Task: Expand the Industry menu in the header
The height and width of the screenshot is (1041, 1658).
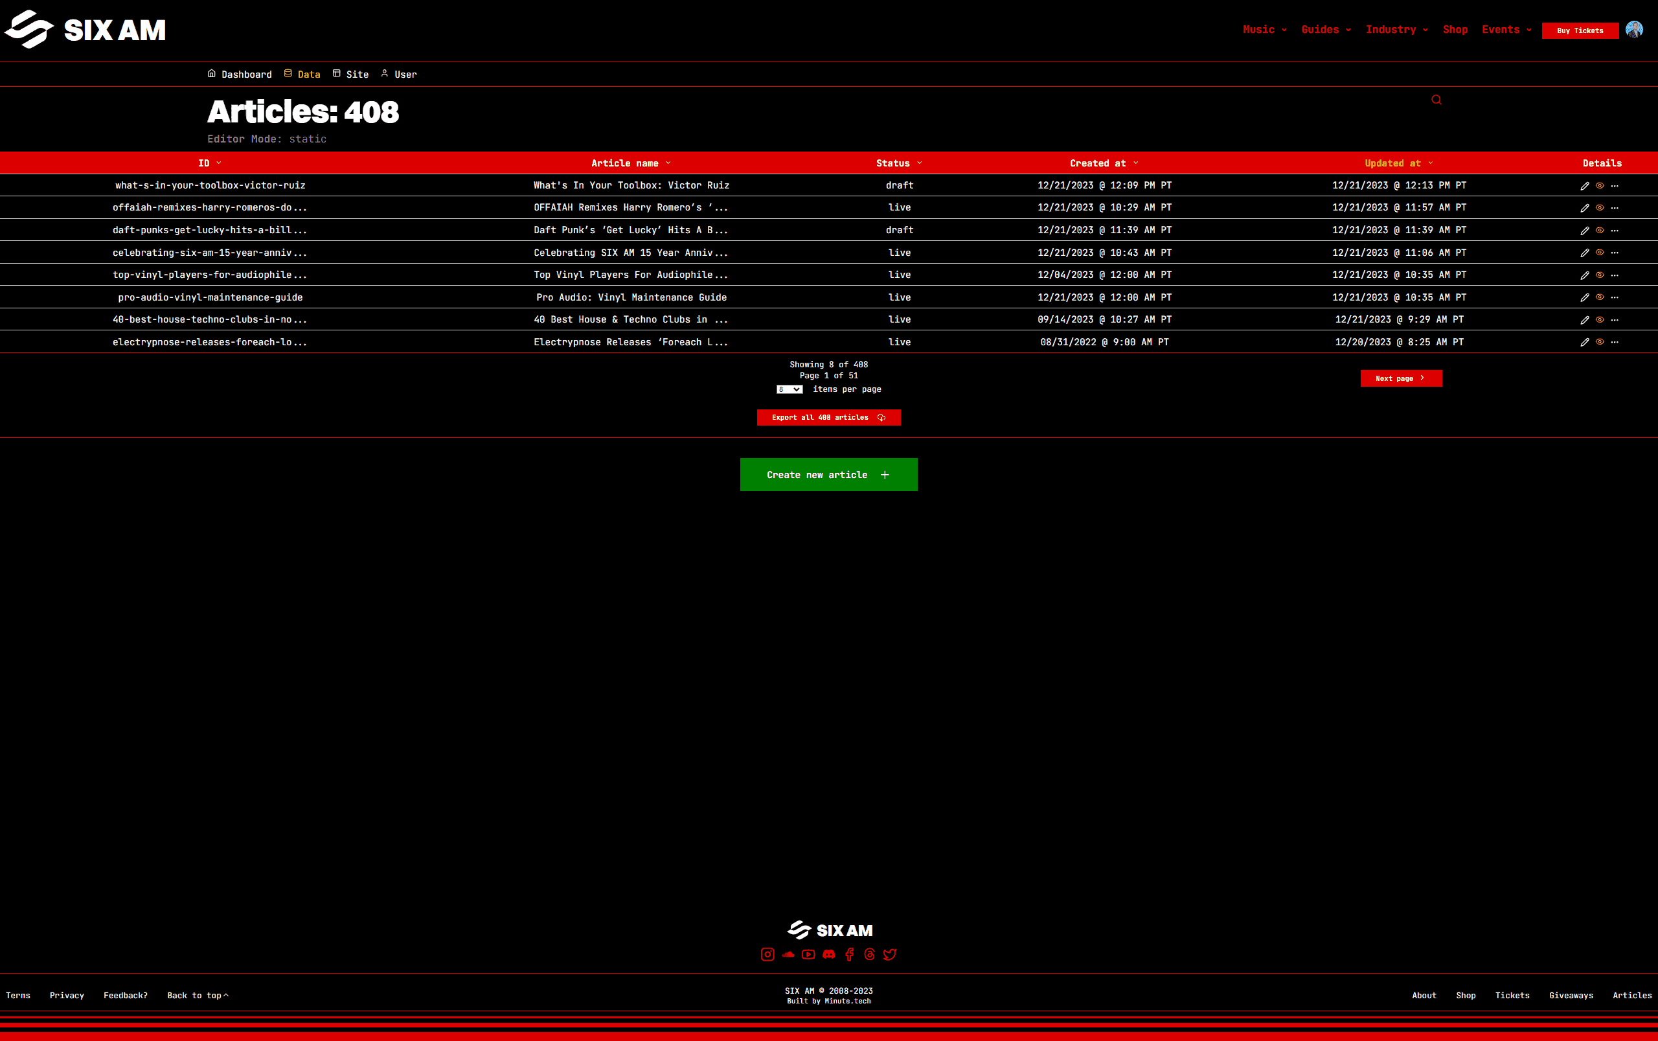Action: 1396,30
